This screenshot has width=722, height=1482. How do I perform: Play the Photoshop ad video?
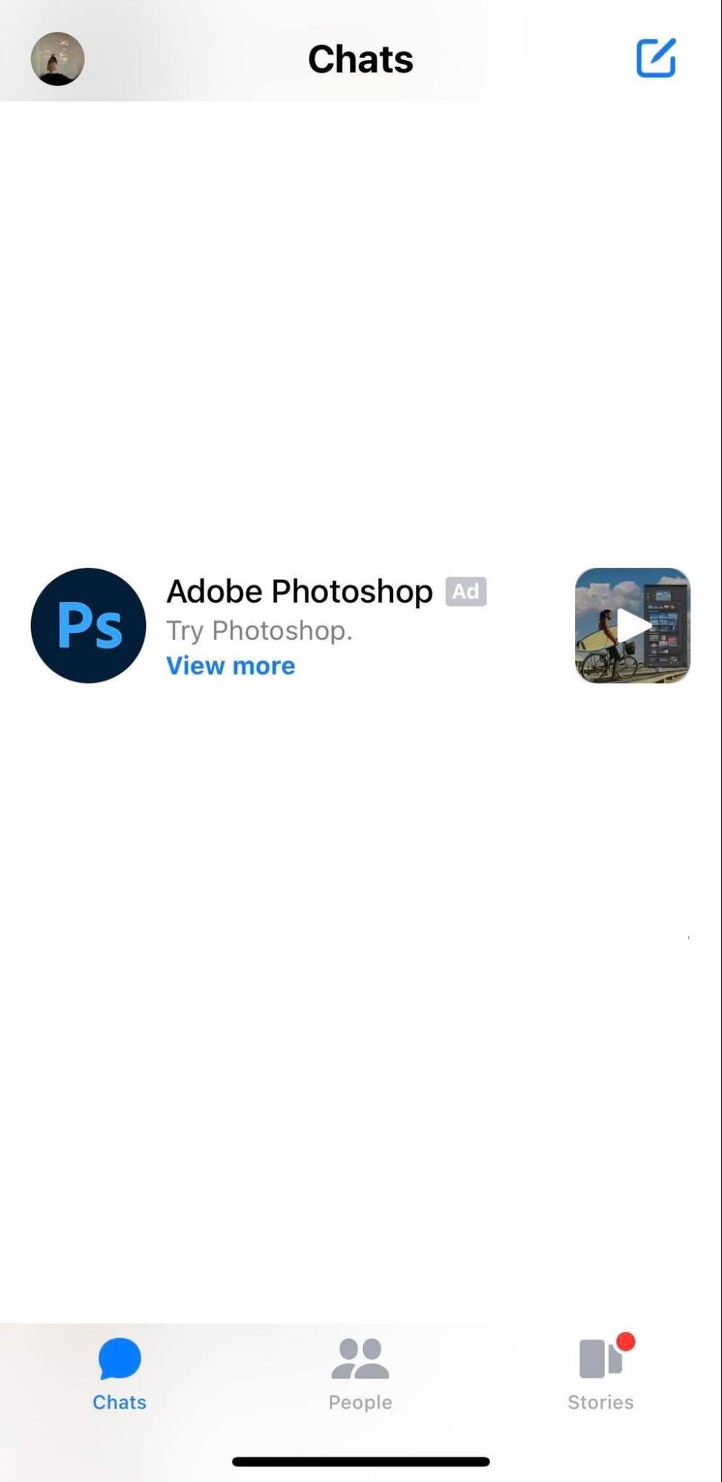pyautogui.click(x=635, y=625)
